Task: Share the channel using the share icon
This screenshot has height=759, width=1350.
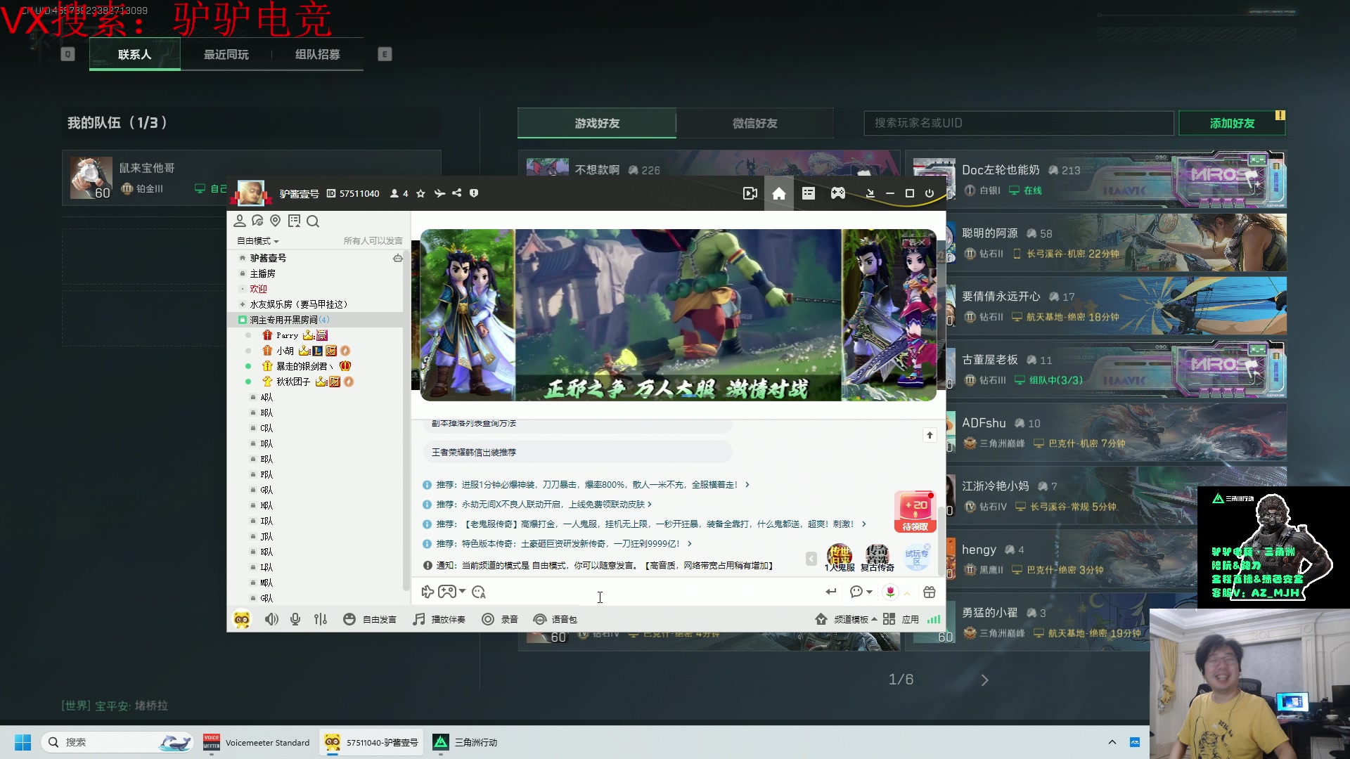Action: pyautogui.click(x=457, y=193)
